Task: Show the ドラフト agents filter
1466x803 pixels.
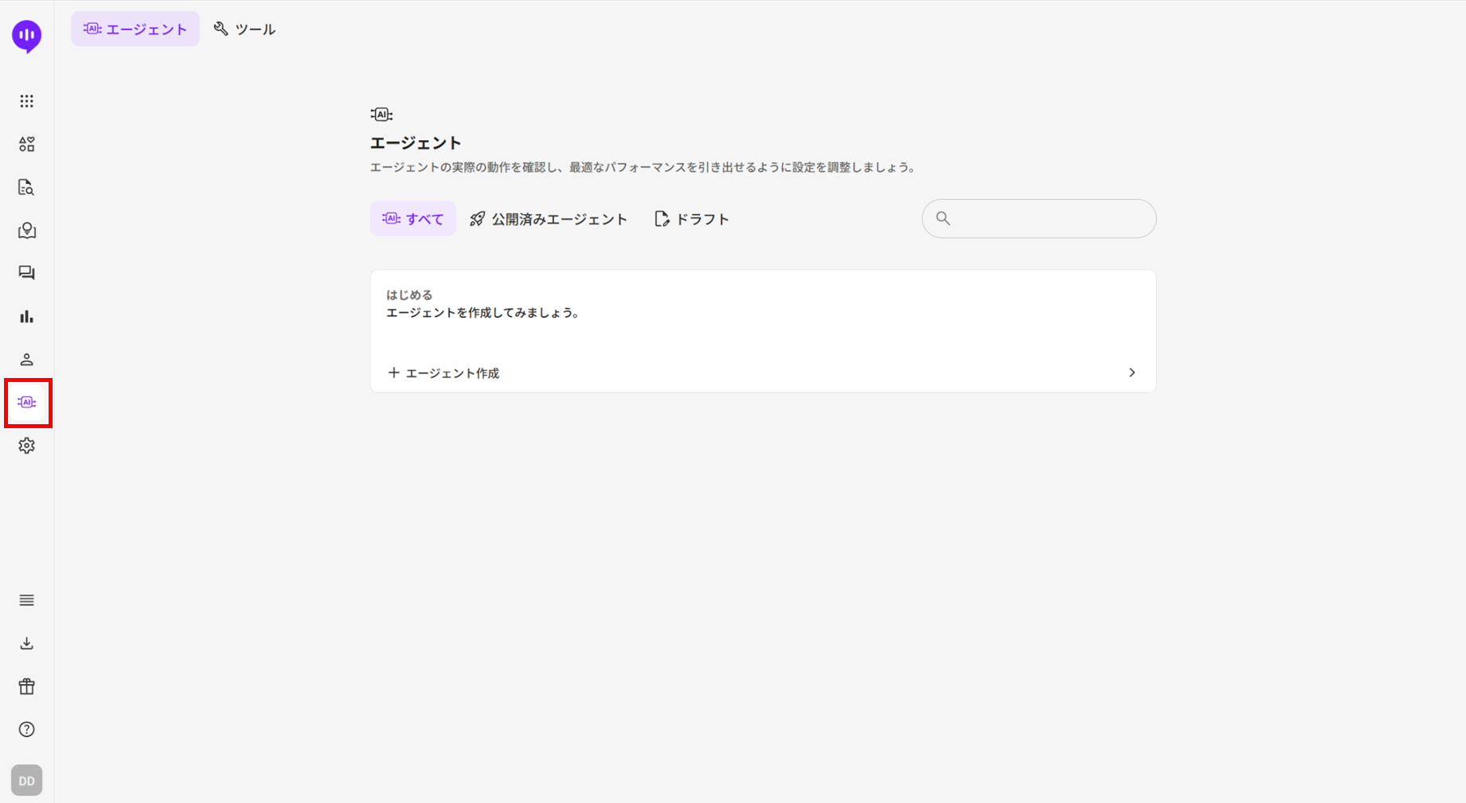Action: 691,219
